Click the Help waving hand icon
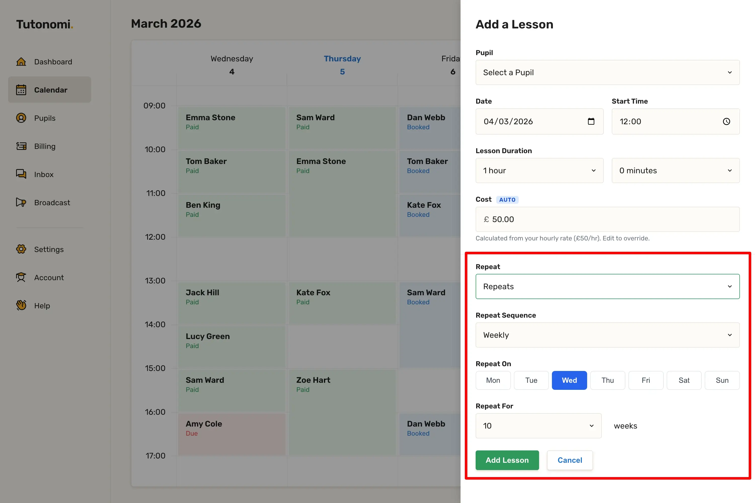Screen dimensions: 755x503 pos(21,305)
